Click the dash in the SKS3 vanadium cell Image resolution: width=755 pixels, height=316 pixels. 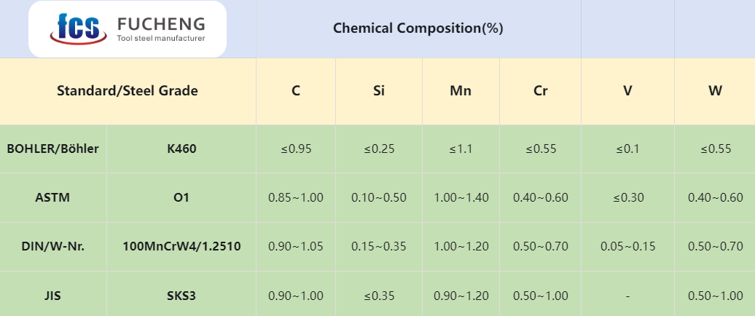[x=627, y=296]
